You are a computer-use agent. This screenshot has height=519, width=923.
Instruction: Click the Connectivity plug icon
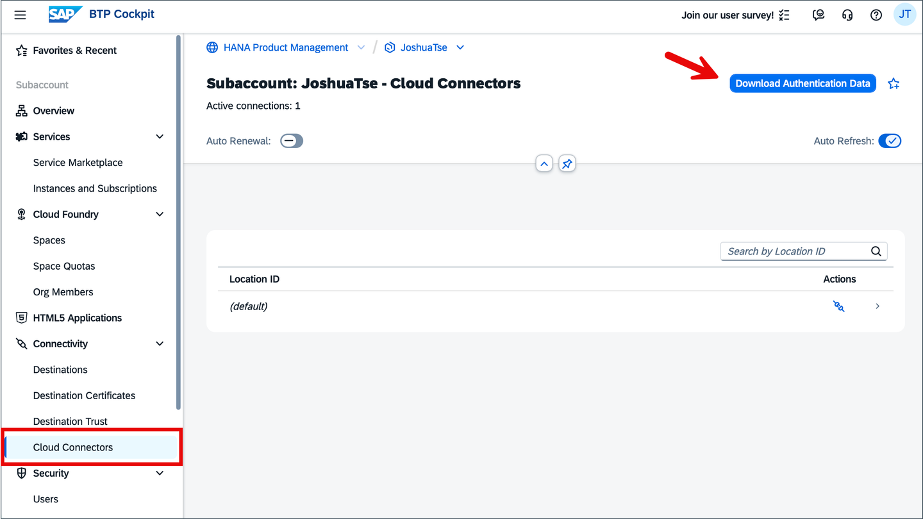[x=22, y=343]
